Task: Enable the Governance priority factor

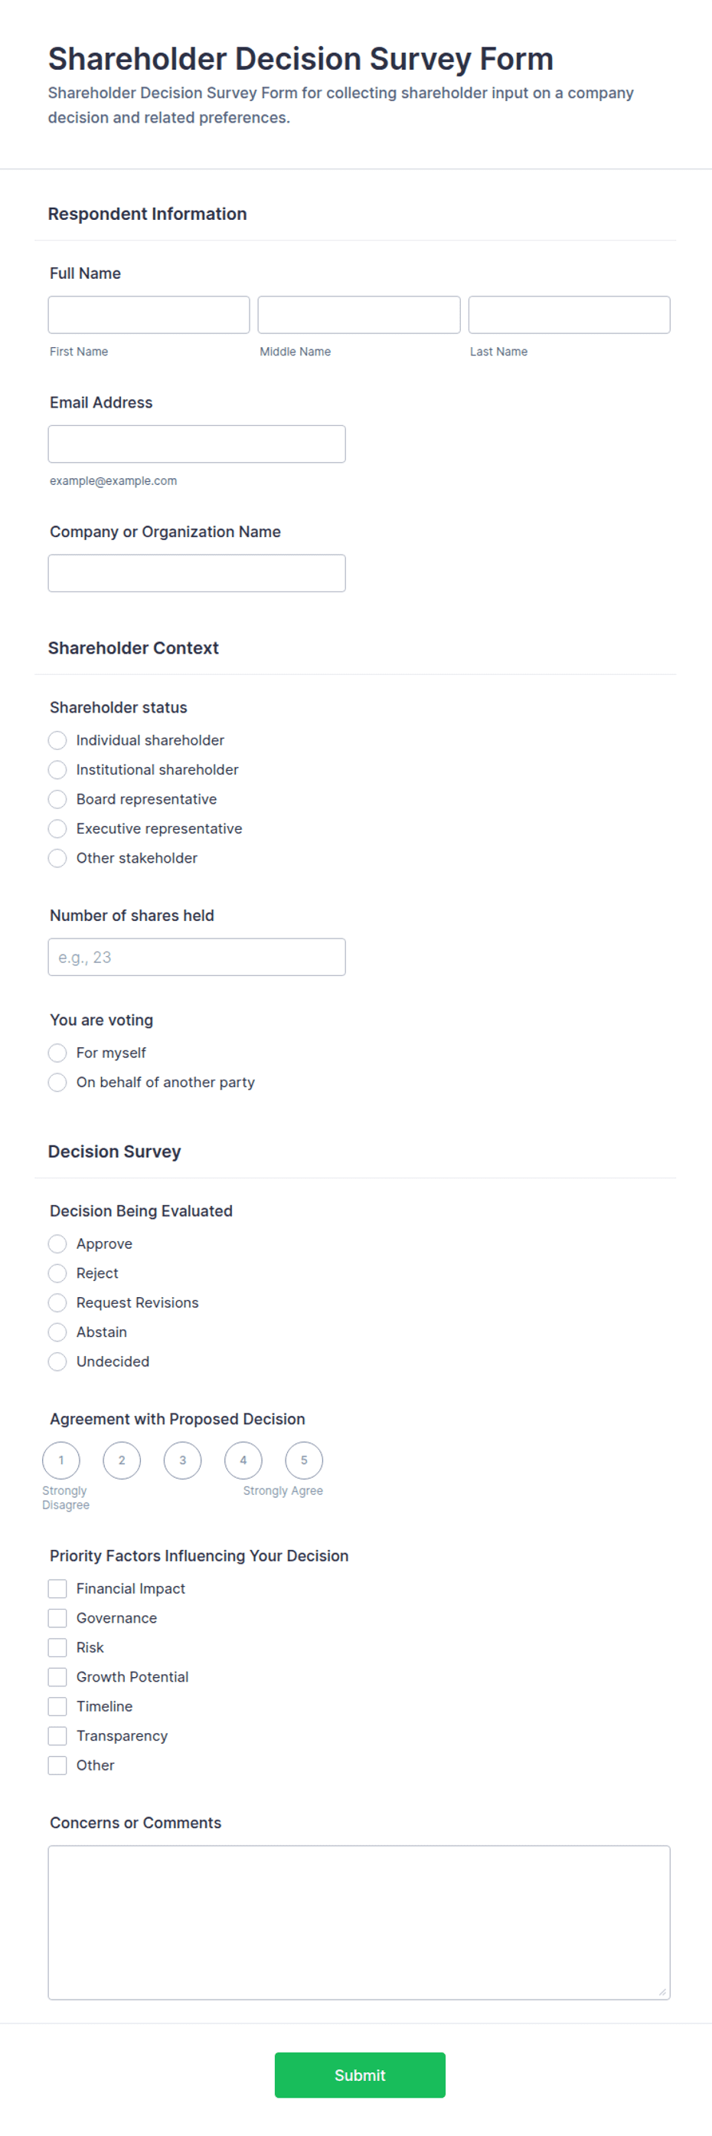Action: click(x=57, y=1618)
